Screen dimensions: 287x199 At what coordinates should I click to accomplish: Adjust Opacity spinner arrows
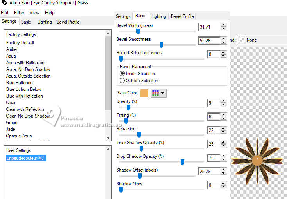pos(223,103)
